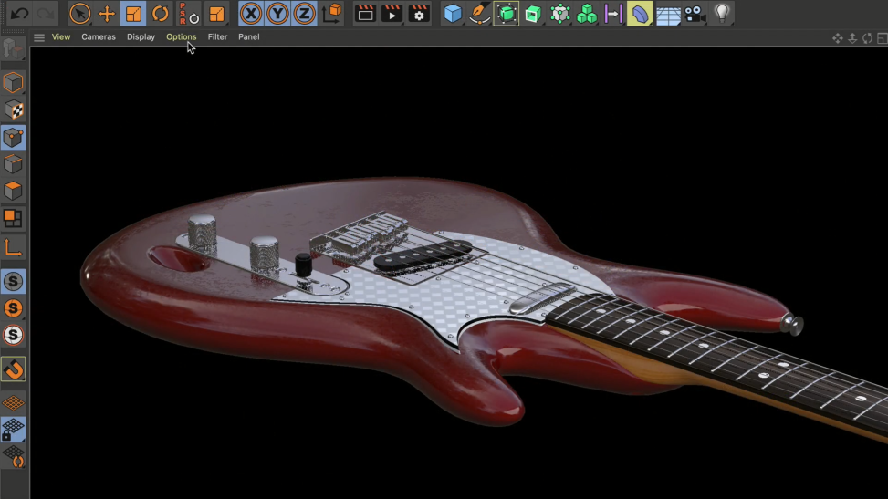This screenshot has height=499, width=888.
Task: Open the viewport hamburger menu
Action: coord(39,37)
